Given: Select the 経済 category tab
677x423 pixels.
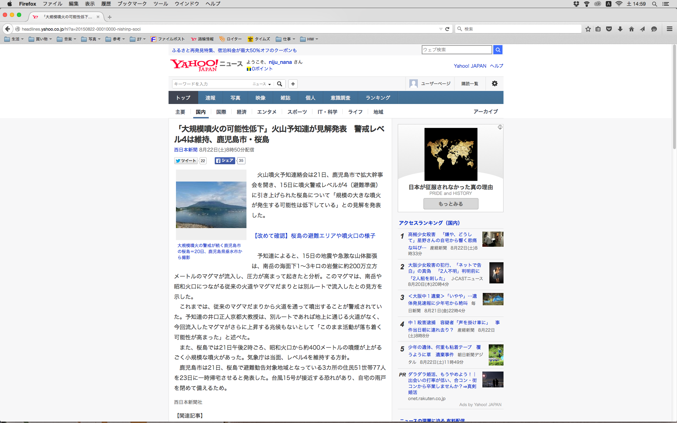Looking at the screenshot, I should point(242,112).
